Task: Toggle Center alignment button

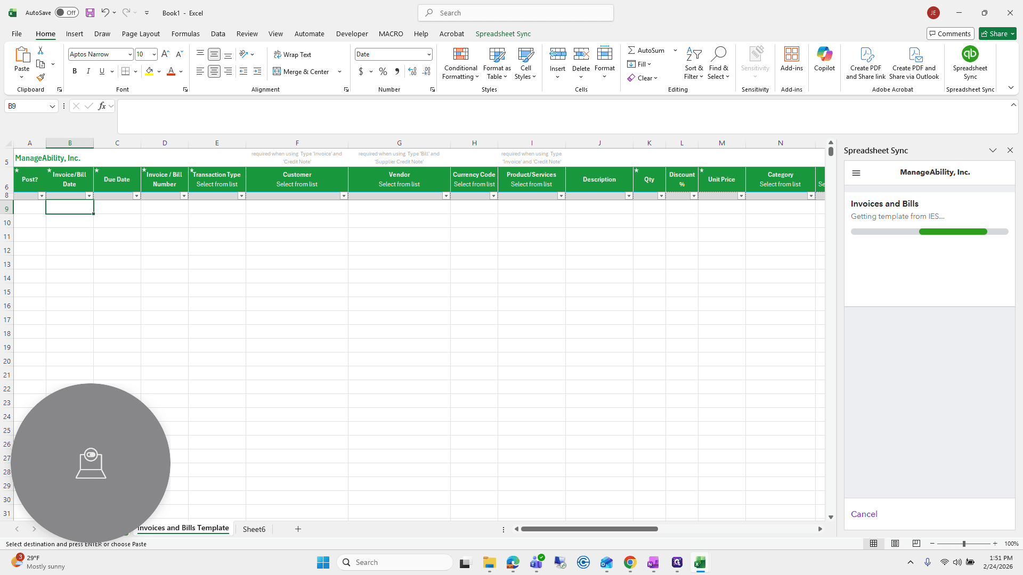Action: [x=214, y=71]
